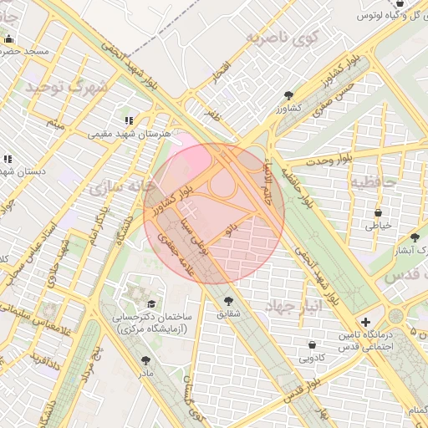428x428 pixels.
Task: Click the Keshavarz park tree icon
Action: click(x=288, y=95)
